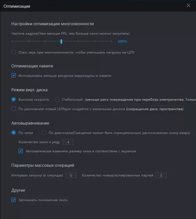Screen dimensions: 196x219
Task: Click the 30FPS value label
Action: (x=122, y=41)
